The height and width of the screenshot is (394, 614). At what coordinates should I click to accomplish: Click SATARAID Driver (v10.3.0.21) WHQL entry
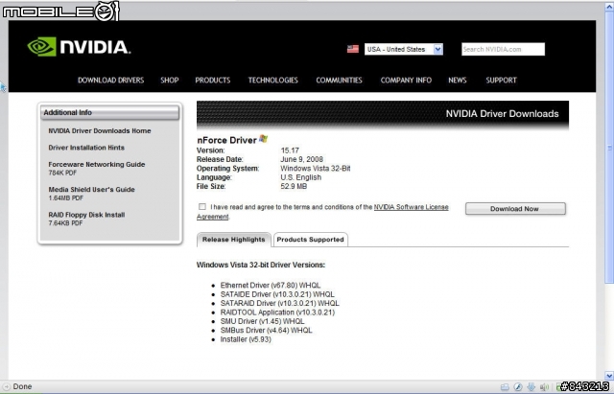tap(279, 303)
